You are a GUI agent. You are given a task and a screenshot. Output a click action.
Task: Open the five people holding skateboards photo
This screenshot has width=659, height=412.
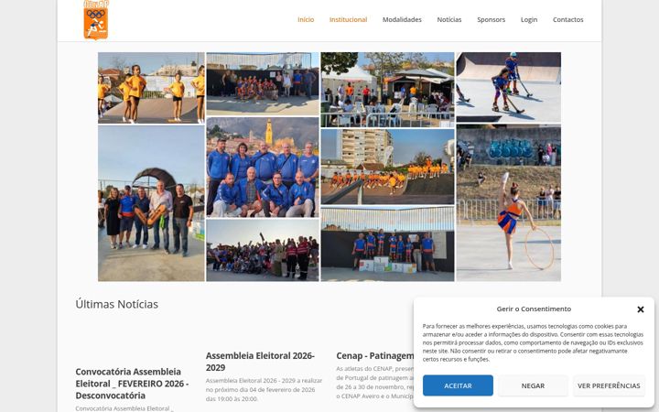tap(151, 203)
